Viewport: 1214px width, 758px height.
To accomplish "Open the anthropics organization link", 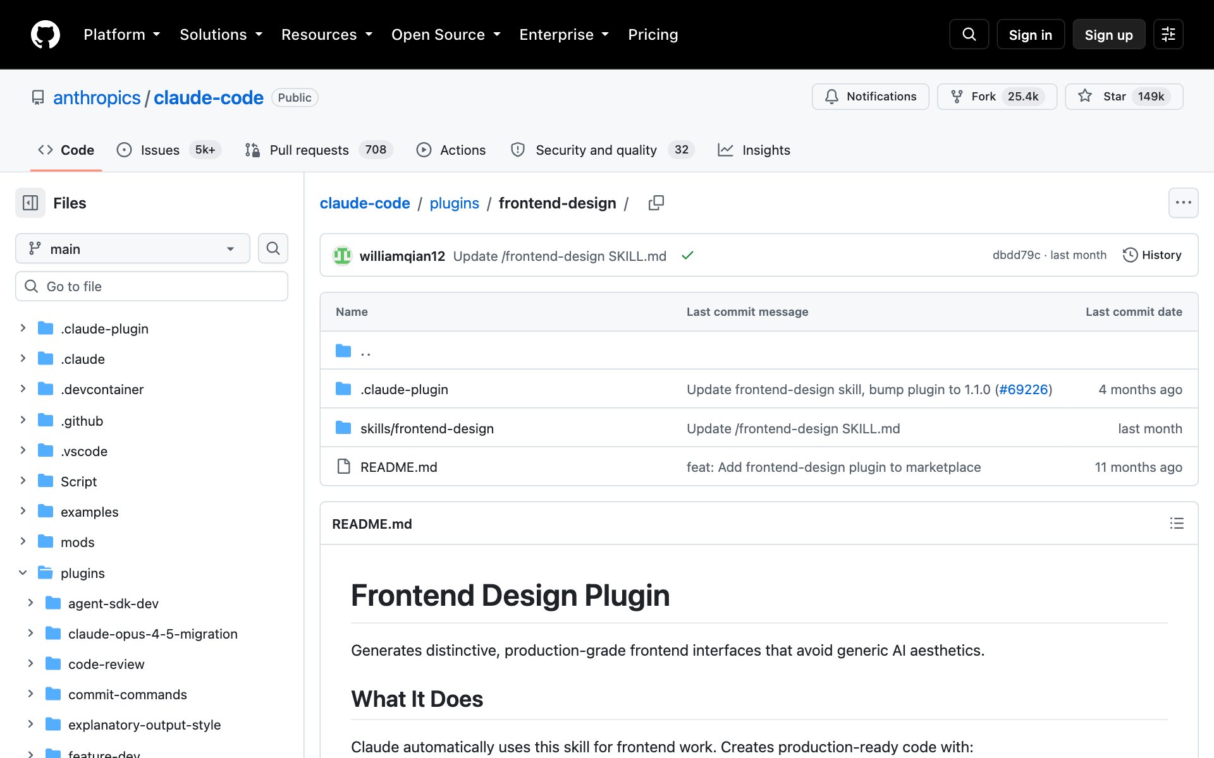I will [x=97, y=97].
